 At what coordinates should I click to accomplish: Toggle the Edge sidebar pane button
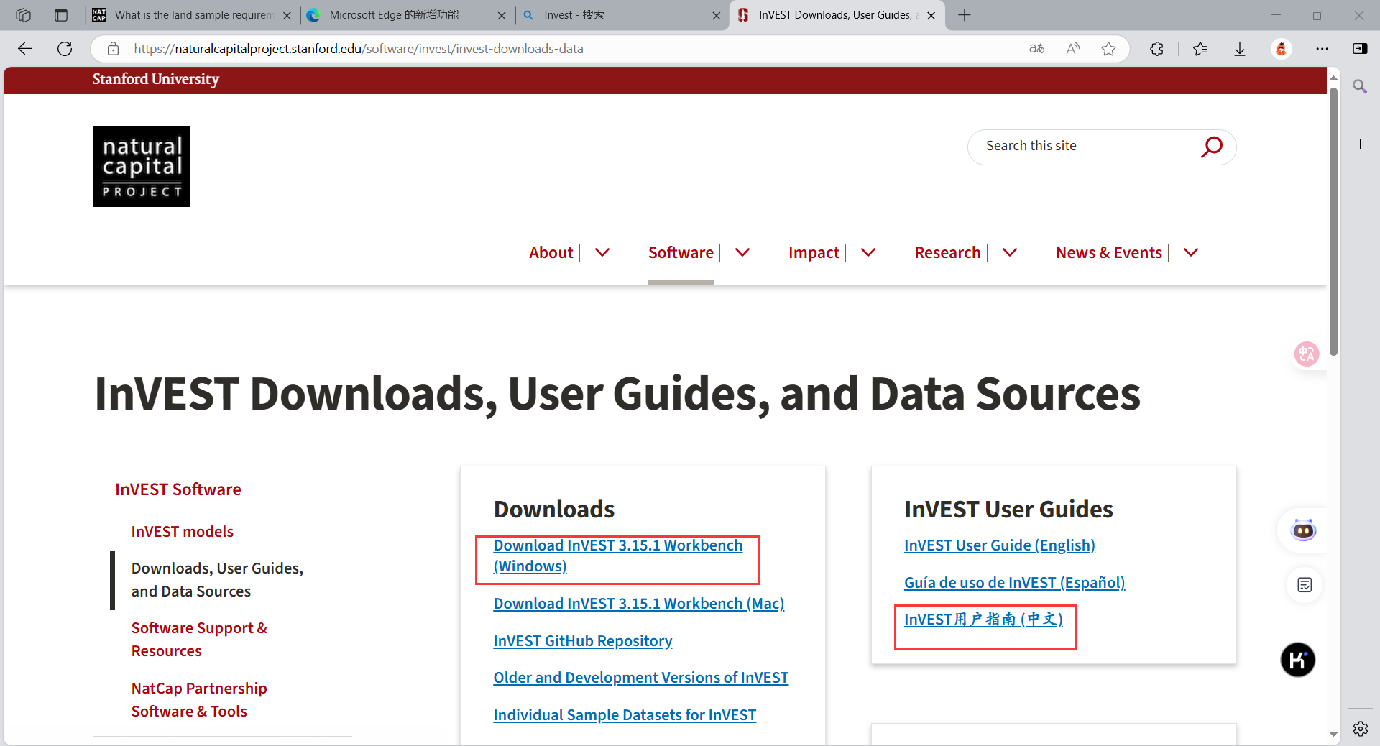point(1360,49)
